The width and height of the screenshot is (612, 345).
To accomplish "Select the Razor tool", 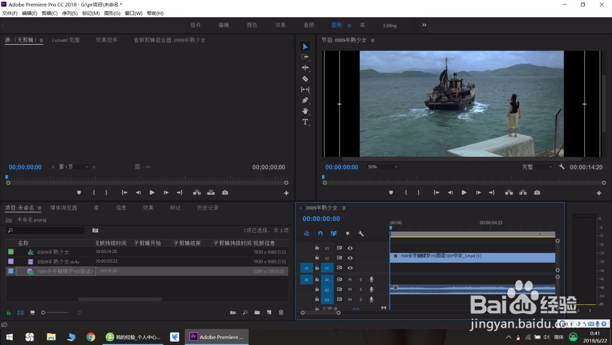I will pyautogui.click(x=305, y=78).
